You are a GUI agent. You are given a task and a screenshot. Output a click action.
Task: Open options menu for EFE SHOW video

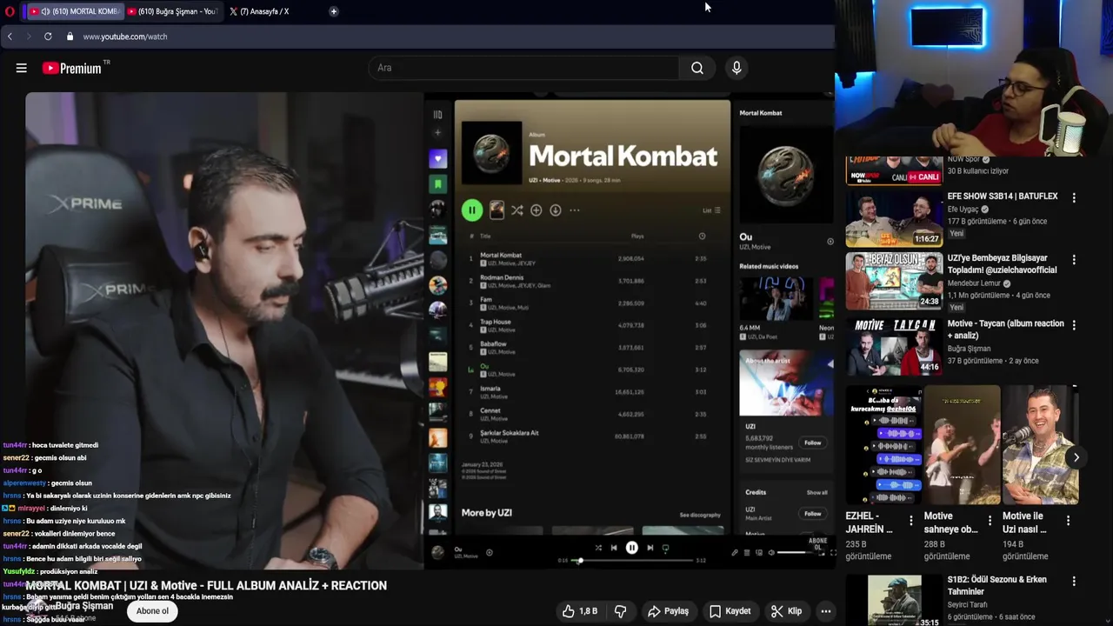(x=1074, y=198)
